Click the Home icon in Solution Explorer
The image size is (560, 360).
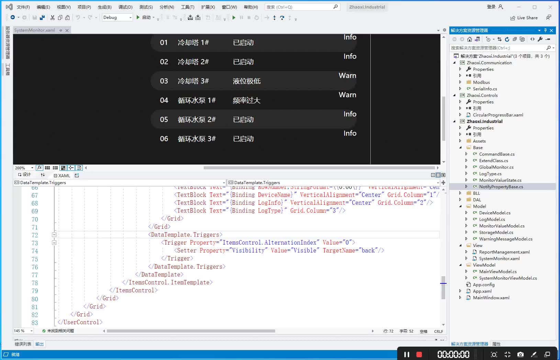pyautogui.click(x=470, y=39)
